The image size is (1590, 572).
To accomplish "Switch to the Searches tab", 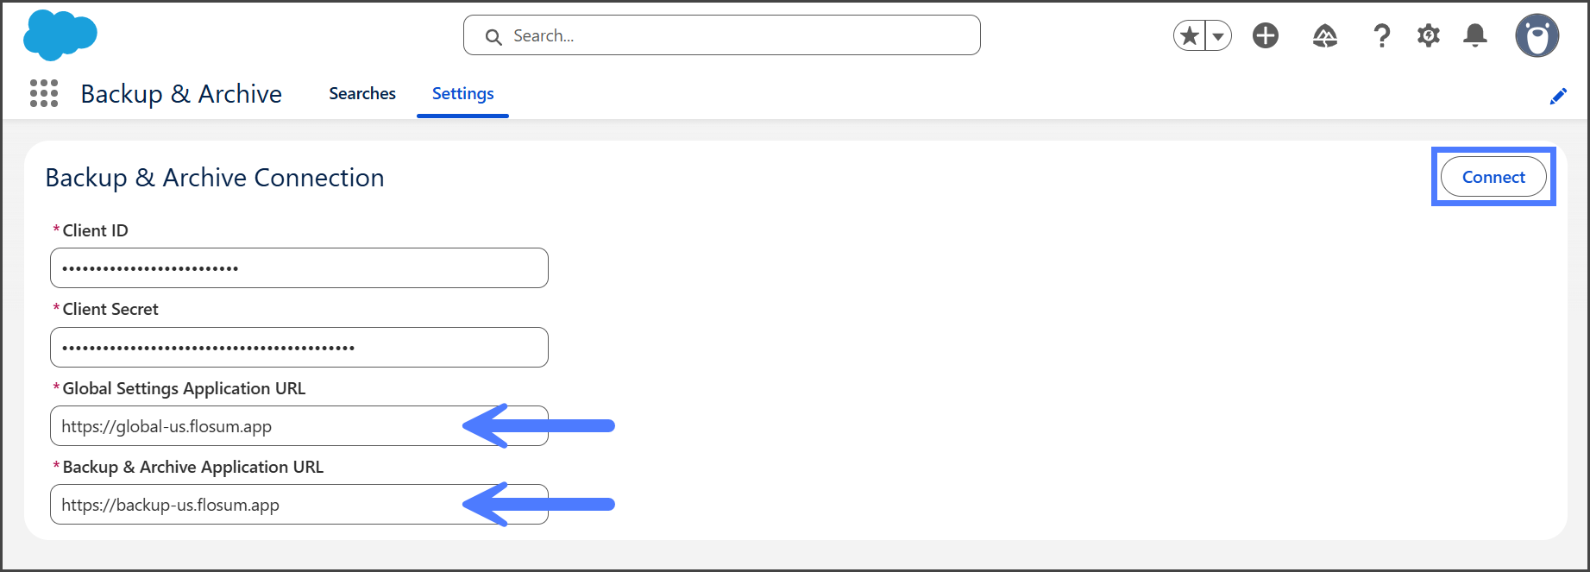I will (362, 93).
